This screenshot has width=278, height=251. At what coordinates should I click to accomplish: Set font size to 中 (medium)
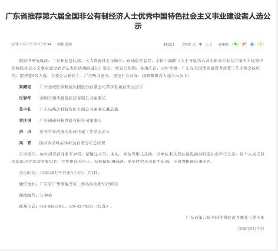click(x=201, y=44)
